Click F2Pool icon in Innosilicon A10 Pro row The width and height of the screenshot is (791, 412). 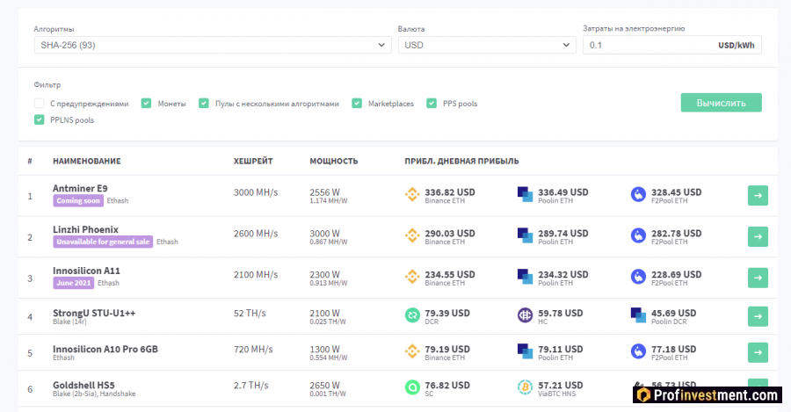coord(638,351)
